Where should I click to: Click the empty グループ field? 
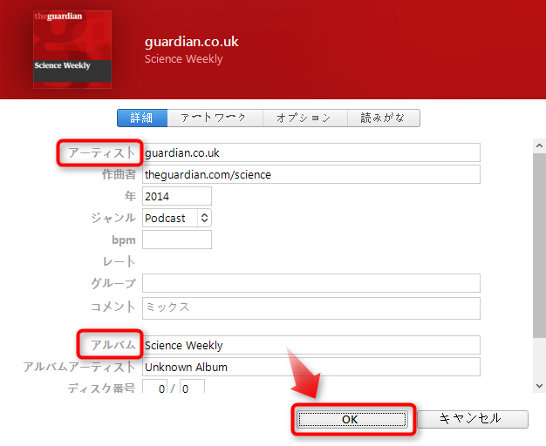[x=311, y=283]
